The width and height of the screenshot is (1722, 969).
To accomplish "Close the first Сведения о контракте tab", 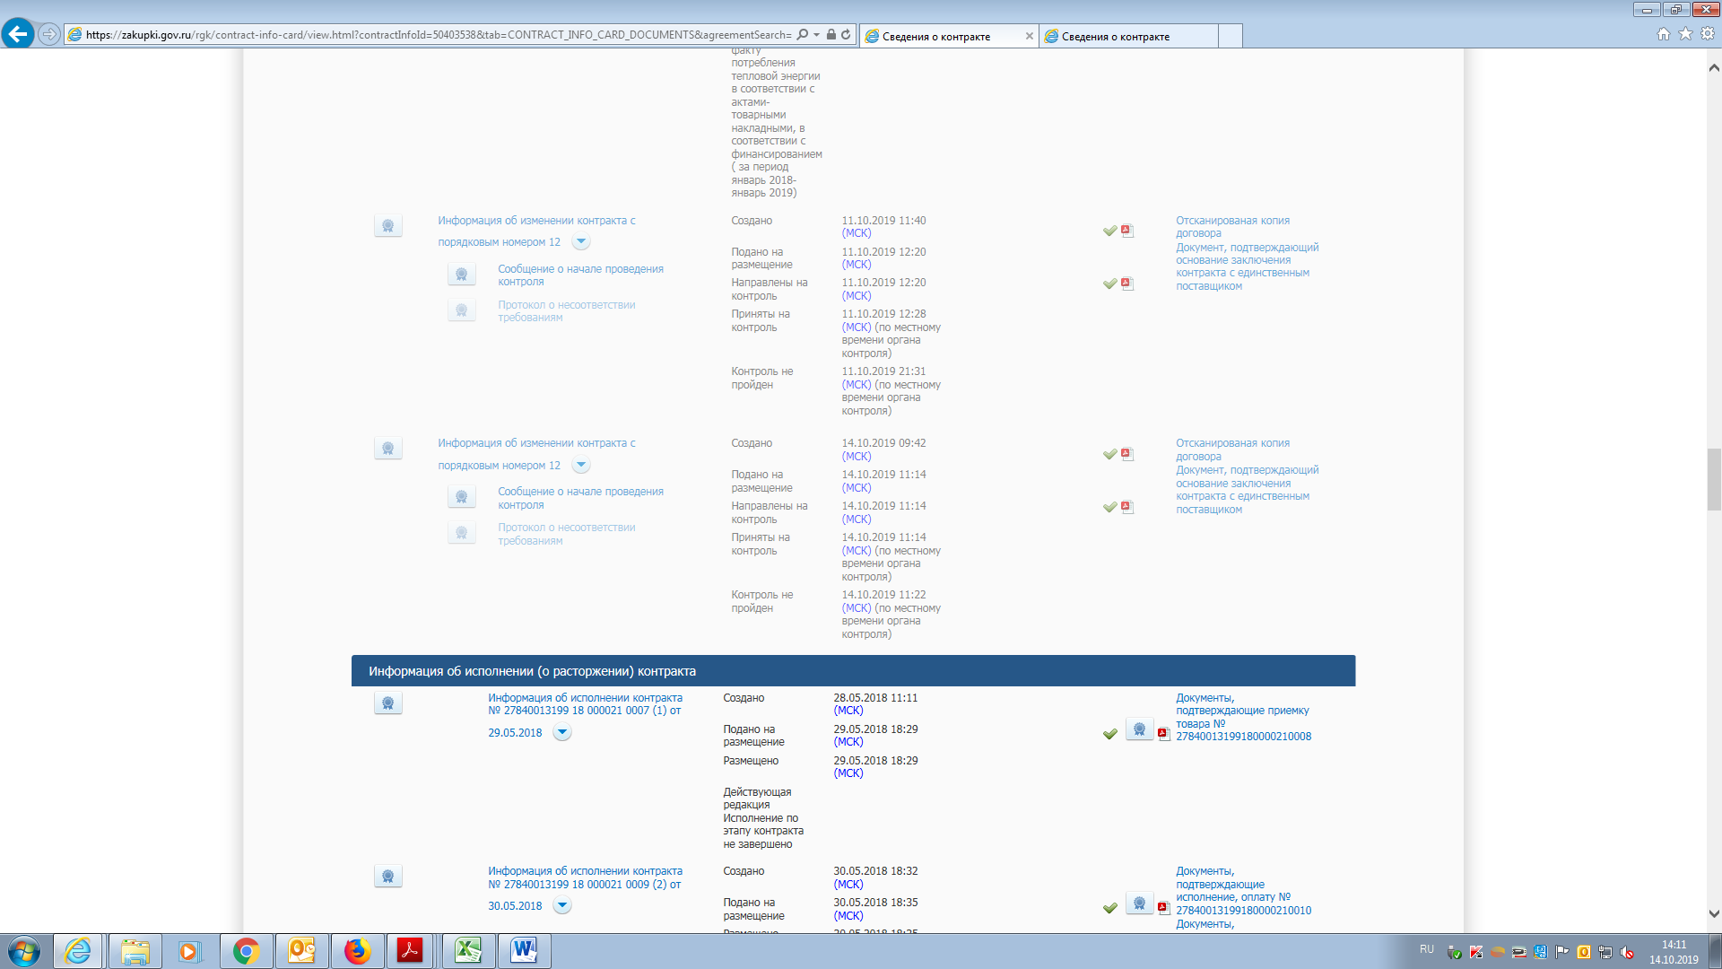I will 1029,37.
